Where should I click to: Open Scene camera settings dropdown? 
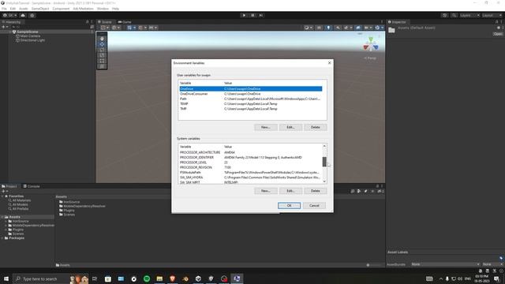[368, 28]
